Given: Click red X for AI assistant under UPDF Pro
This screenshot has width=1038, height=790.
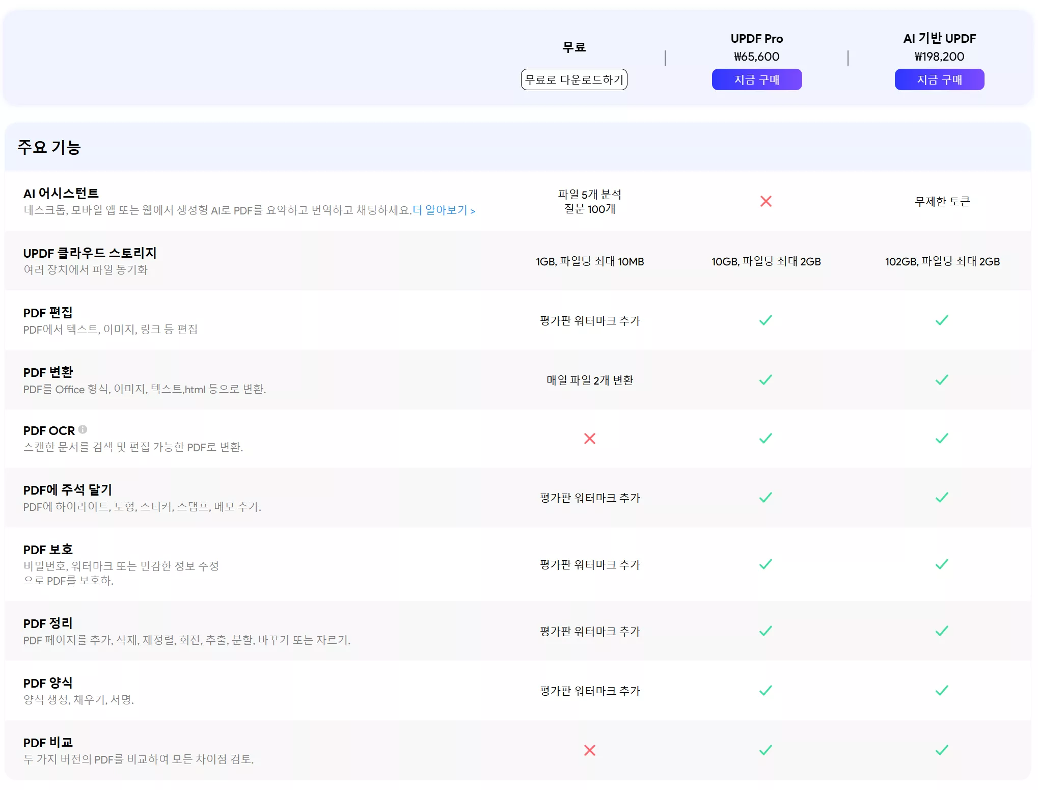Looking at the screenshot, I should (x=766, y=201).
